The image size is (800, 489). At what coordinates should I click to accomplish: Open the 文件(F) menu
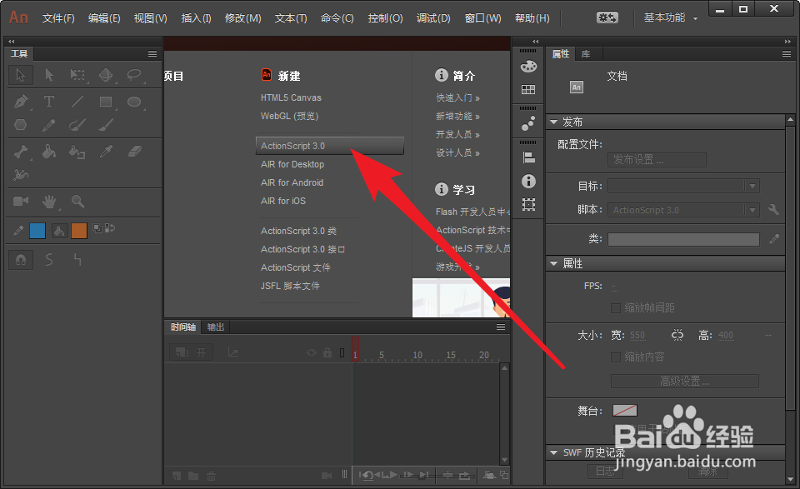pyautogui.click(x=58, y=18)
